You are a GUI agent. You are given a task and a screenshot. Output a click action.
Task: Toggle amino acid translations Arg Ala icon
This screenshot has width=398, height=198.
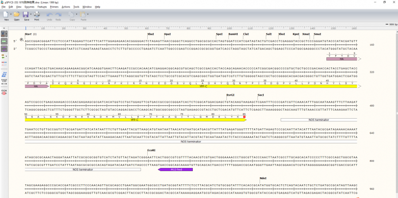4,74
